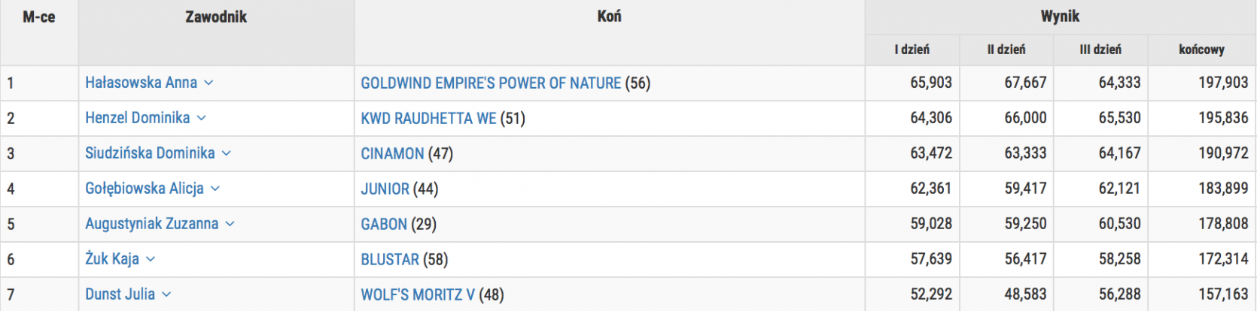Open horse link JUNIOR
This screenshot has width=1257, height=311.
click(385, 189)
